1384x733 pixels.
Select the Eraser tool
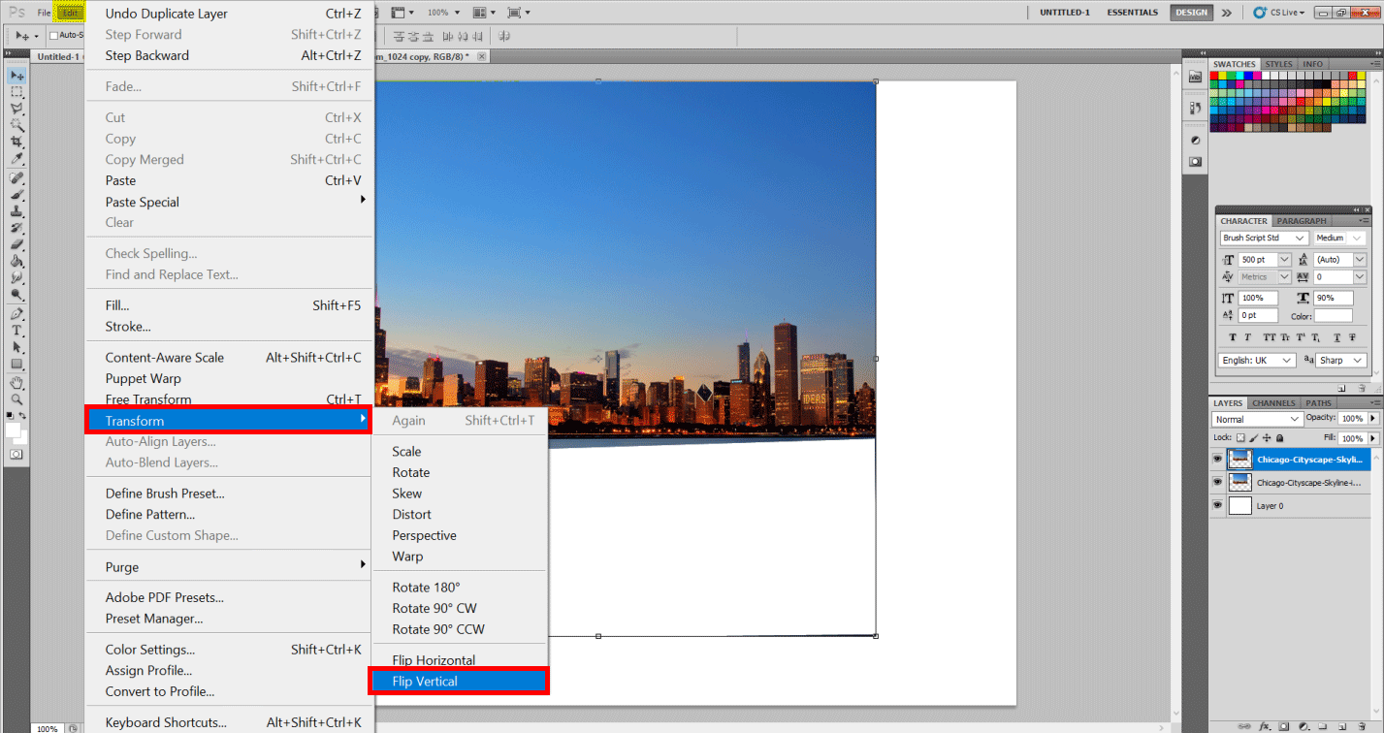[x=16, y=244]
